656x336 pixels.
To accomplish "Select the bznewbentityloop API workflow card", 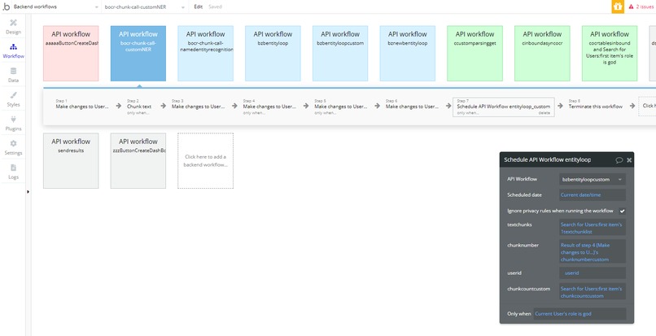I will [x=408, y=54].
